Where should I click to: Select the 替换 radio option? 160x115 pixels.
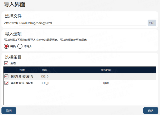tap(6, 46)
